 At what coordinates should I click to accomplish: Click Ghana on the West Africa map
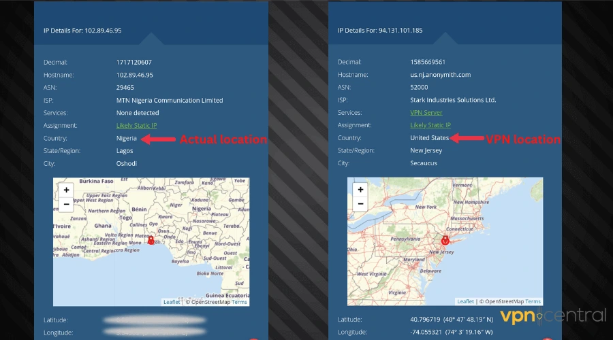(103, 226)
